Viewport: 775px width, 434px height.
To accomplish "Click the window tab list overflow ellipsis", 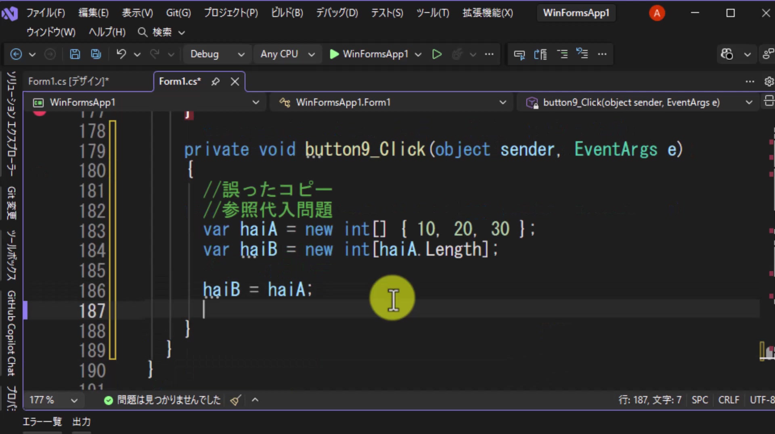I will (x=750, y=81).
